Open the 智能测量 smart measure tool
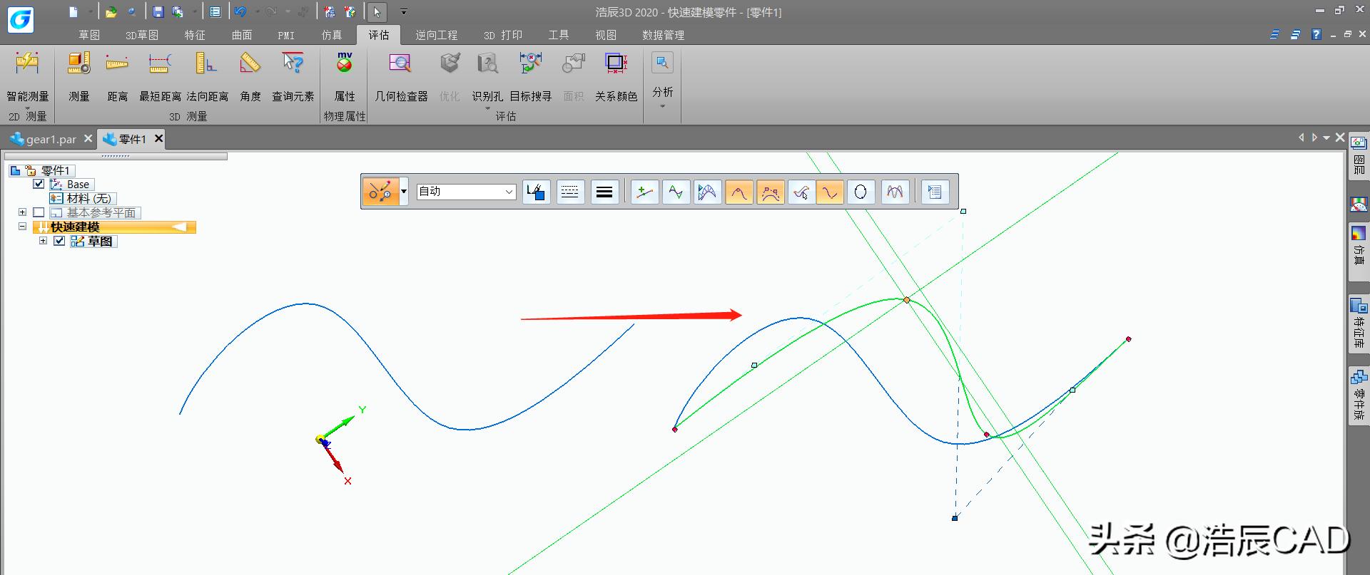Screen dimensions: 1370x575 [27, 77]
